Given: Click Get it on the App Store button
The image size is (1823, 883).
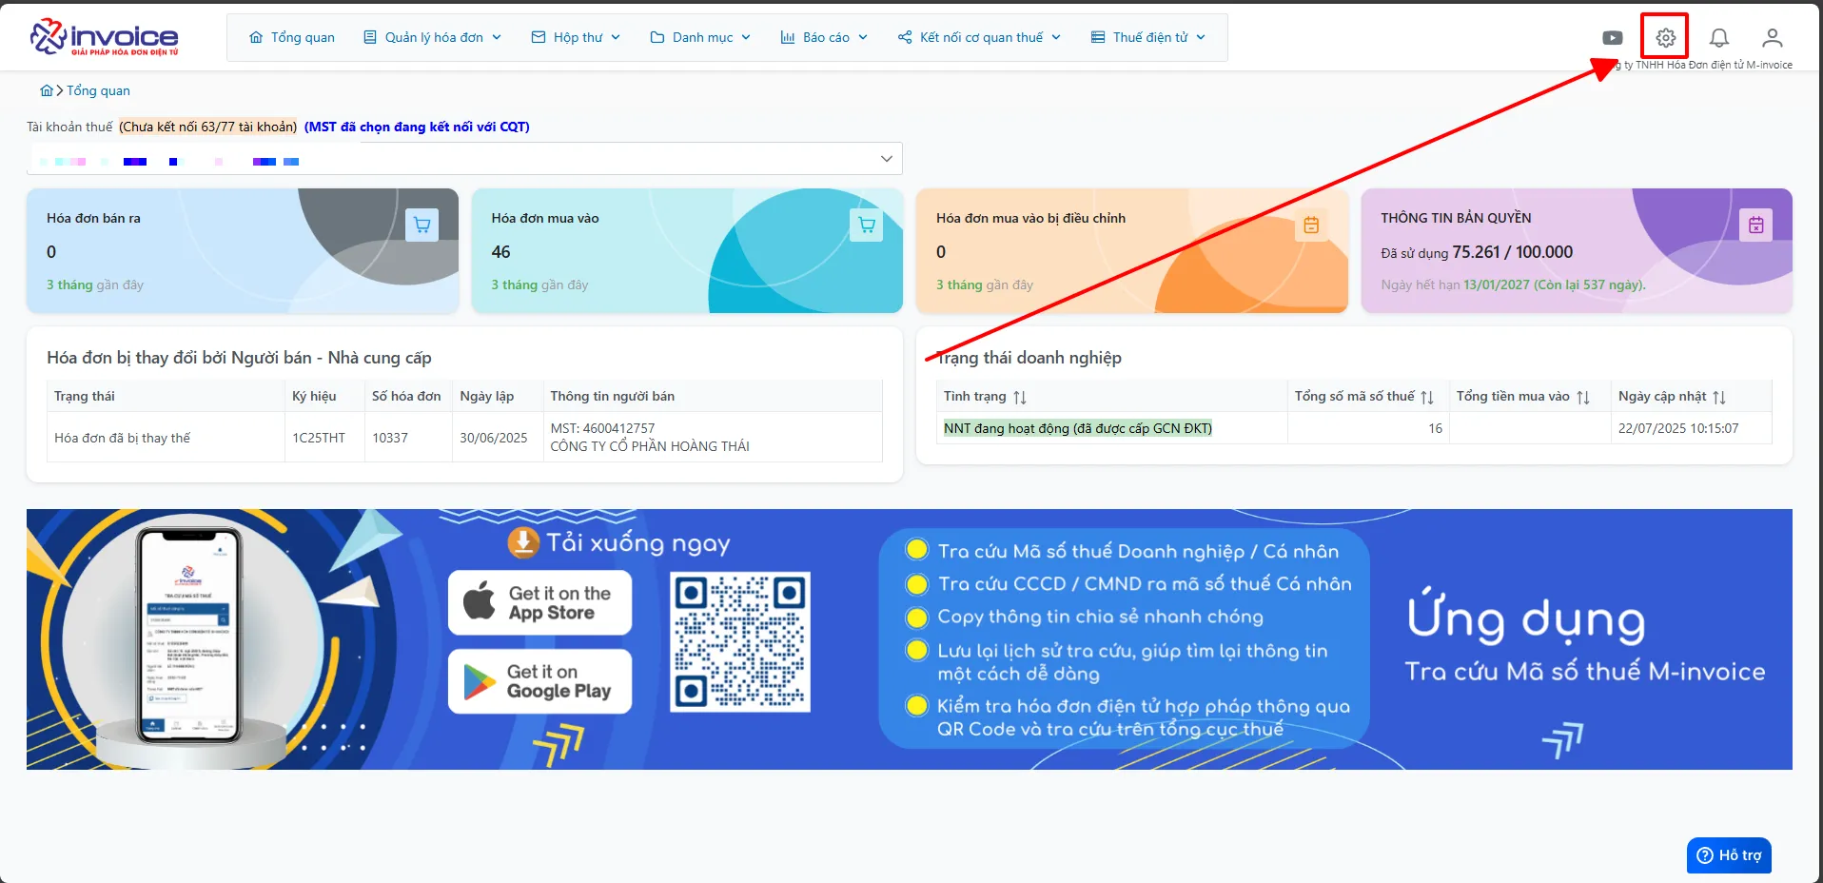Looking at the screenshot, I should coord(539,602).
